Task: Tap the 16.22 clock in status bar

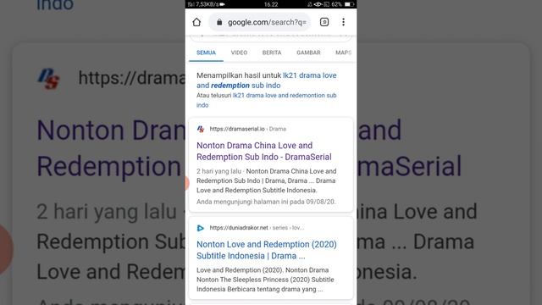Action: click(271, 4)
